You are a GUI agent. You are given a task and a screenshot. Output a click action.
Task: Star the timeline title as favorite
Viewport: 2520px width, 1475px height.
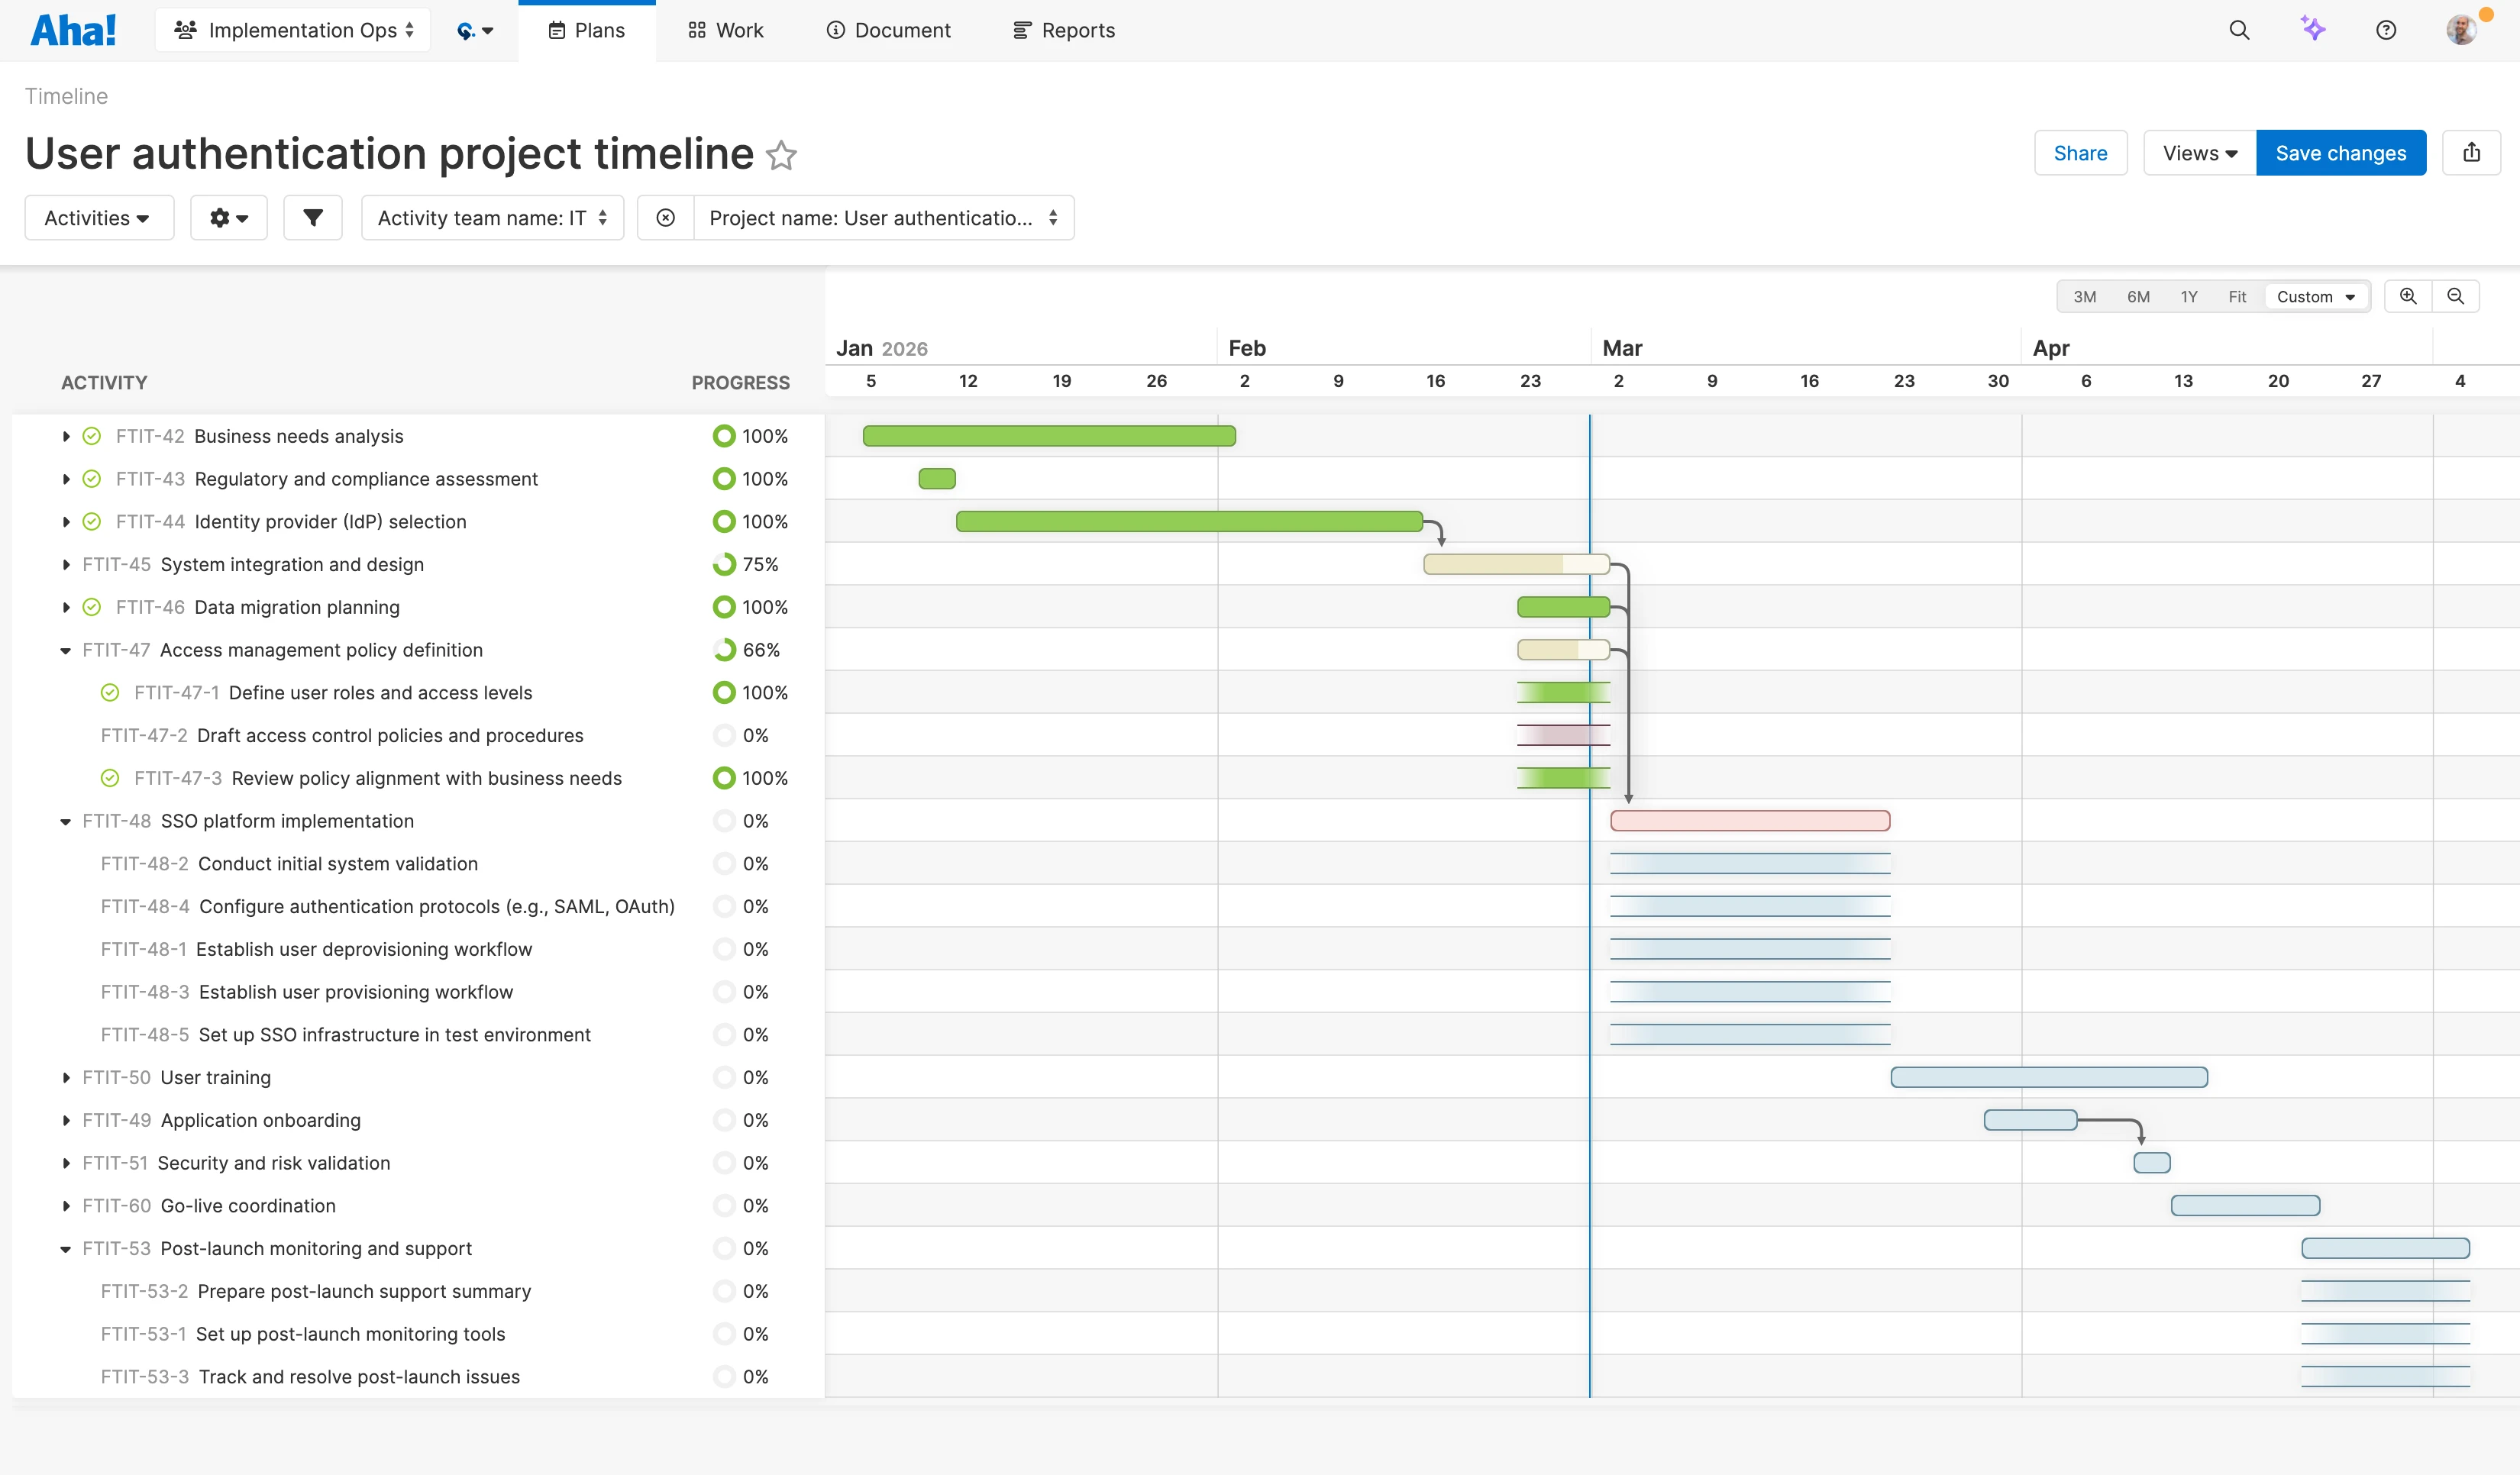[x=782, y=155]
